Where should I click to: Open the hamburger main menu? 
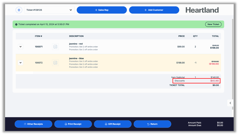(x=19, y=10)
